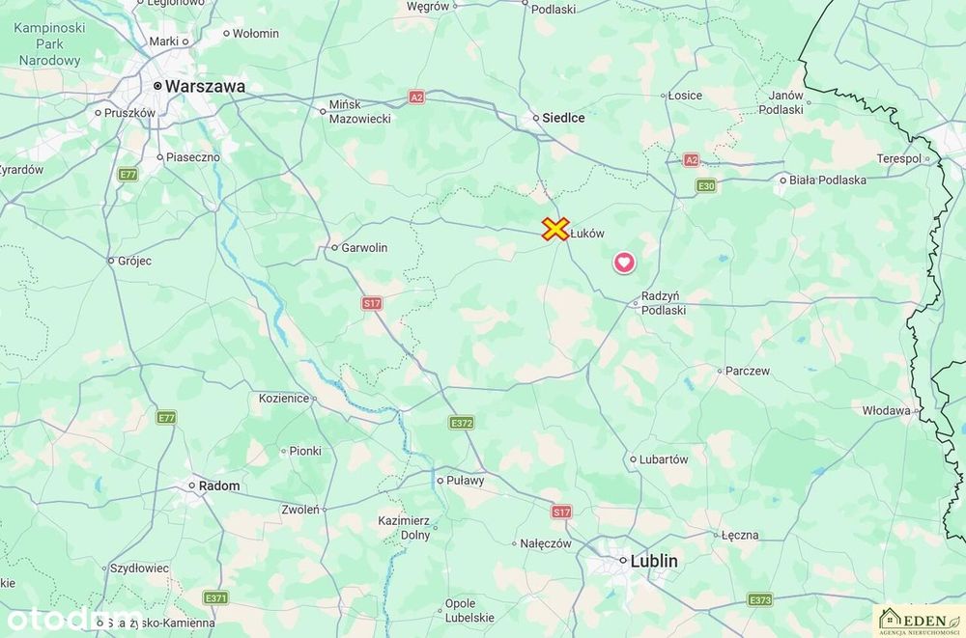This screenshot has height=638, width=966.
Task: Open the EDEN agency logo
Action: pyautogui.click(x=918, y=620)
